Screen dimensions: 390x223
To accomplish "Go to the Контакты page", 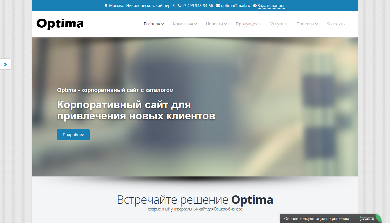I will point(336,24).
